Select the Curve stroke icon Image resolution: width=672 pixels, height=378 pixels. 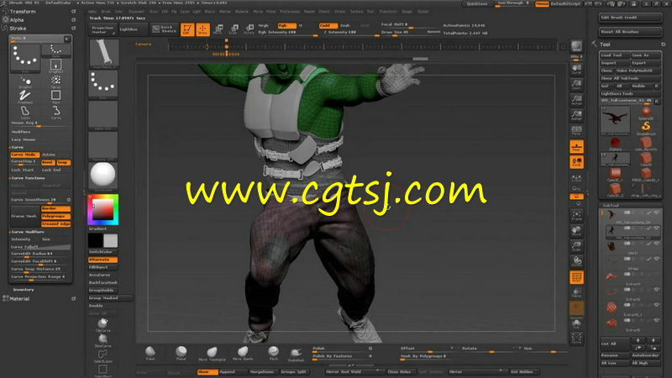click(55, 112)
